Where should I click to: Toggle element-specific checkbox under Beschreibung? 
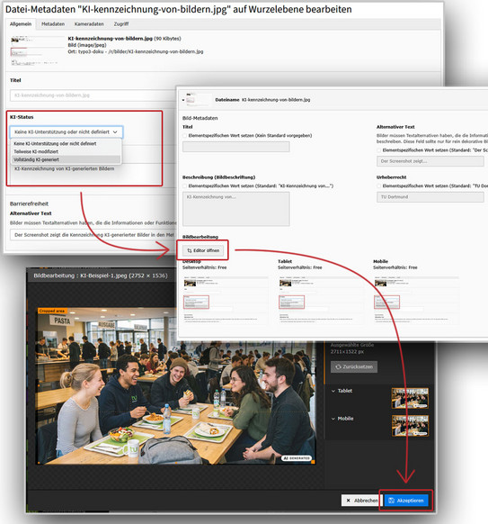click(185, 185)
